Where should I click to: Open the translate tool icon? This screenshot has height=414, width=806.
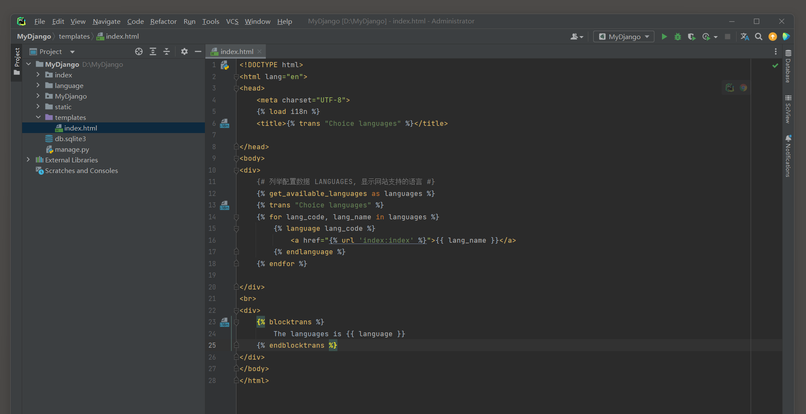745,37
